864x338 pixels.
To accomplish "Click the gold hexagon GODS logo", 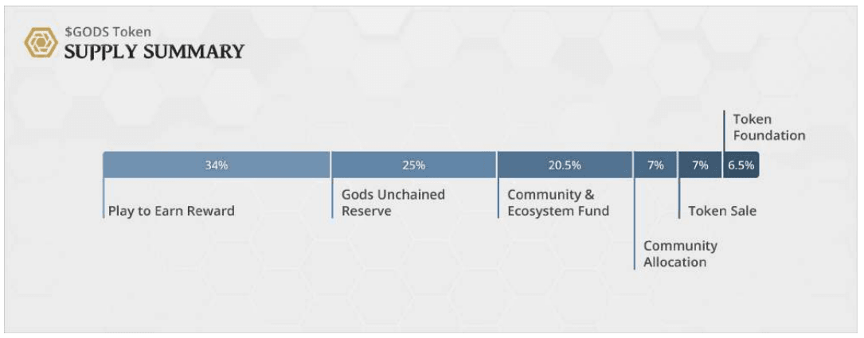I will (x=40, y=43).
